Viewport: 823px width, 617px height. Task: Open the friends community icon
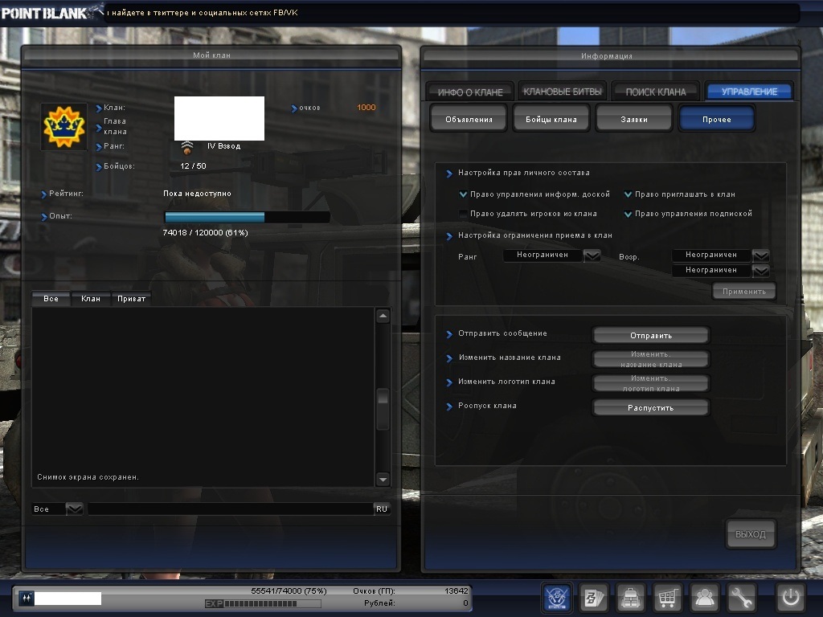tap(705, 598)
